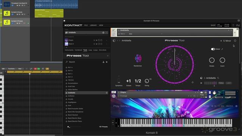The height and width of the screenshot is (136, 242).
Task: Mute the Glaze 2 instrument in multi
Action: click(96, 44)
